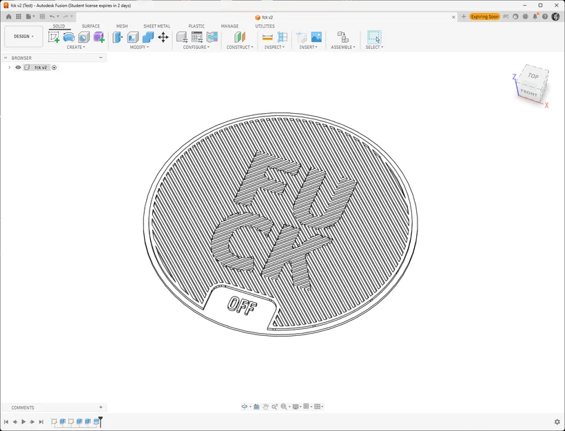The width and height of the screenshot is (565, 431).
Task: Open the CONFIGURE dropdown menu
Action: coord(196,48)
